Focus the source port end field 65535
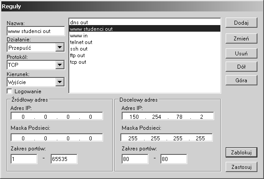 point(64,159)
